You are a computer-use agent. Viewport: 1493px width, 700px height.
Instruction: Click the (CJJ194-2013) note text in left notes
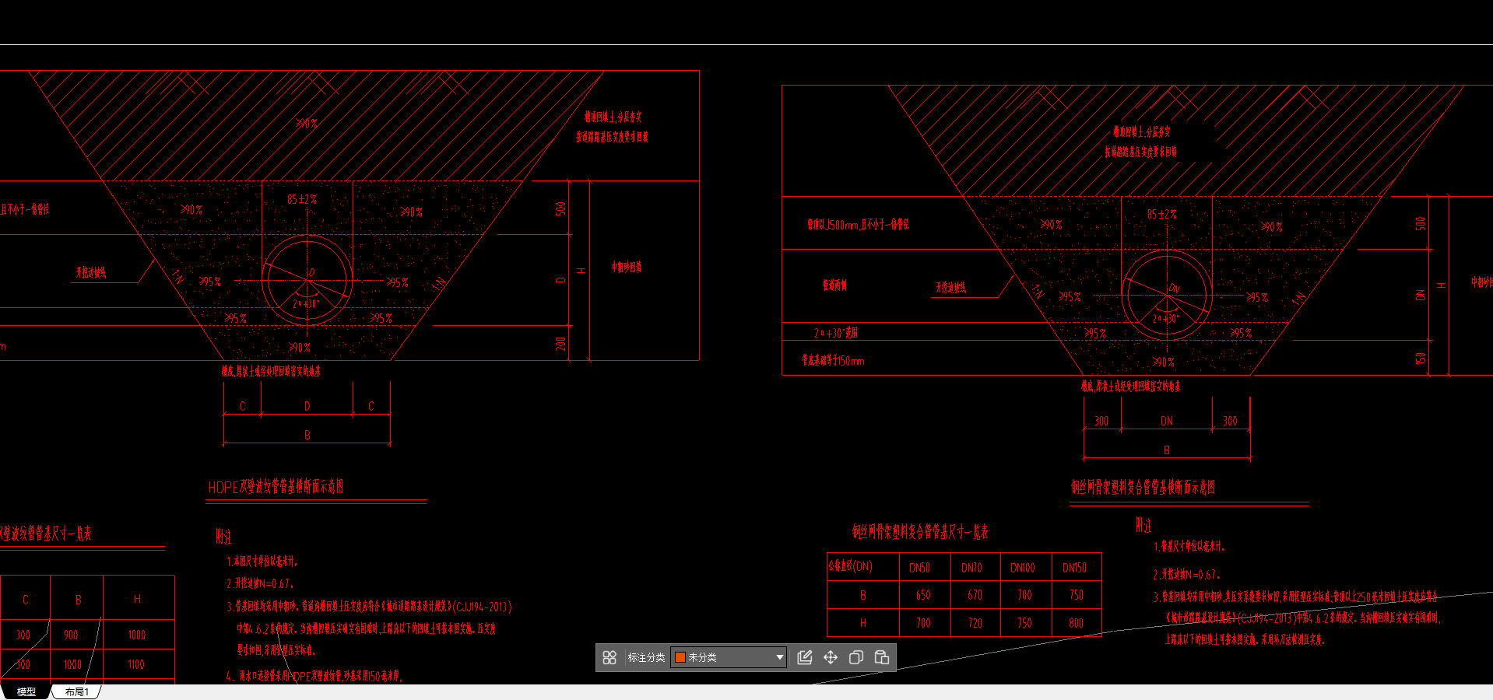tap(482, 607)
